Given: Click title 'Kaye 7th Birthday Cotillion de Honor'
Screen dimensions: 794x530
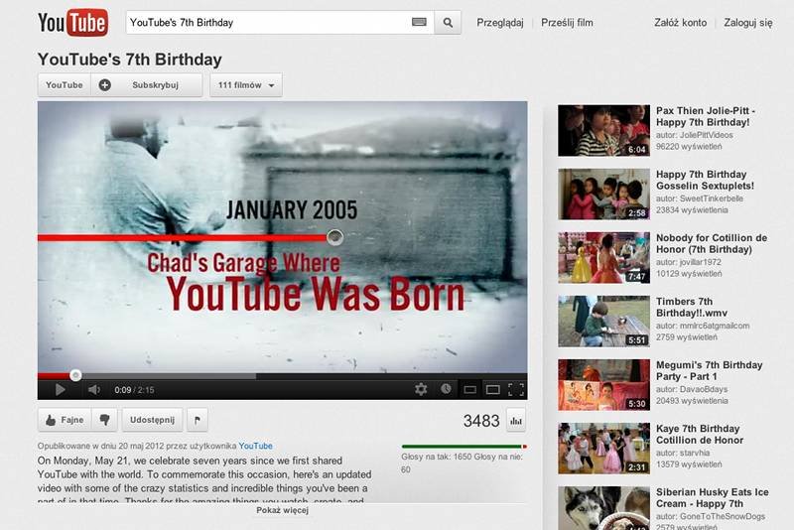Looking at the screenshot, I should click(700, 435).
